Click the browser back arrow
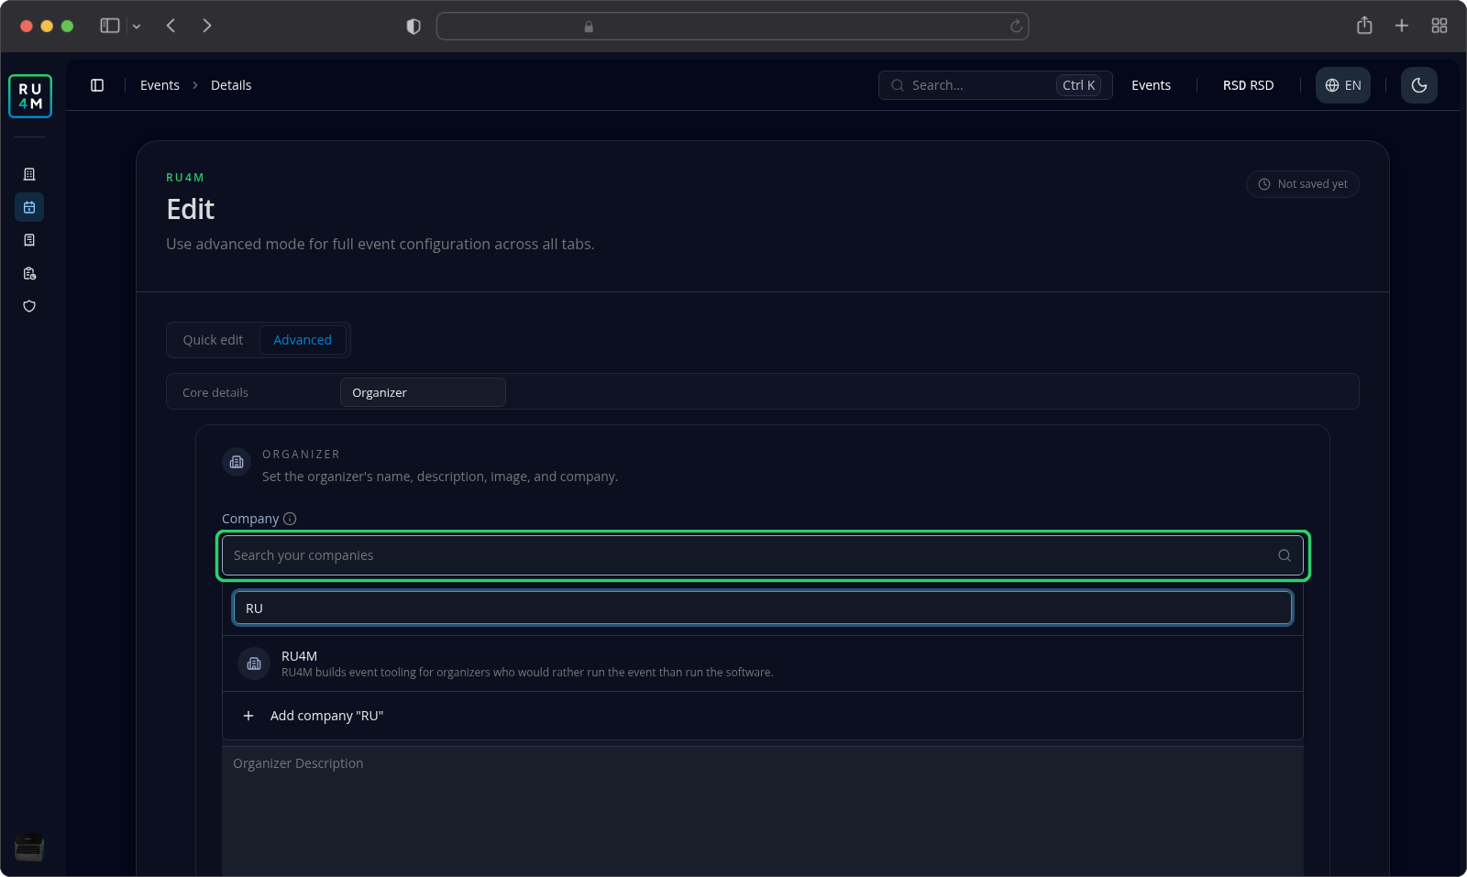The width and height of the screenshot is (1467, 877). click(171, 26)
